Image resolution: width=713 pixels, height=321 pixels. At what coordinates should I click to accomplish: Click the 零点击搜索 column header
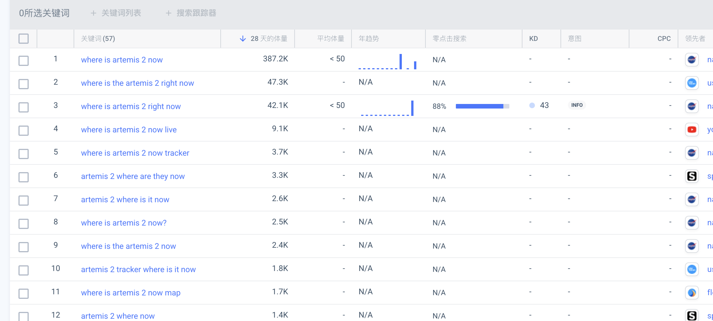click(x=449, y=39)
